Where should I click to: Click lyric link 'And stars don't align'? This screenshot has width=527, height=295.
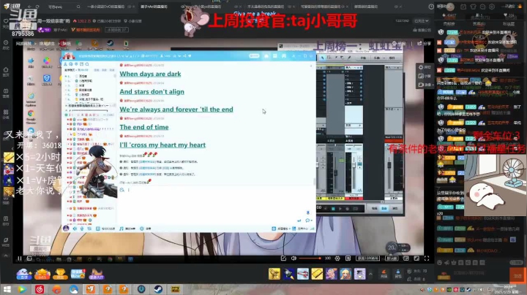152,91
